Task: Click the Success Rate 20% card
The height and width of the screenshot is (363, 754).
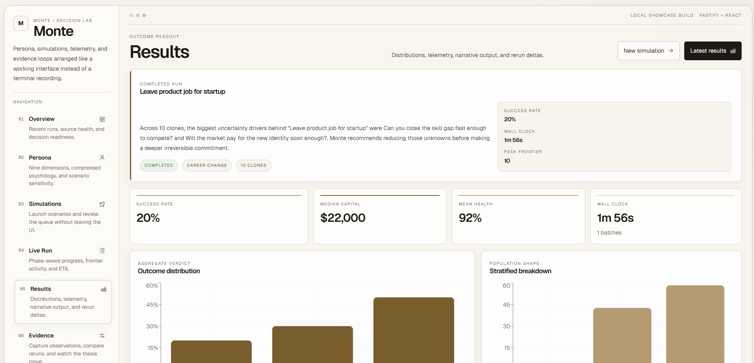Action: pyautogui.click(x=219, y=216)
